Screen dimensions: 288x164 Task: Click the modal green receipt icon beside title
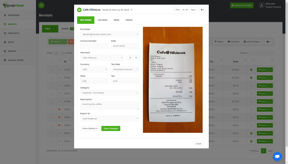79,10
